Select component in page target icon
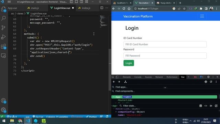 pyautogui.click(x=206, y=82)
